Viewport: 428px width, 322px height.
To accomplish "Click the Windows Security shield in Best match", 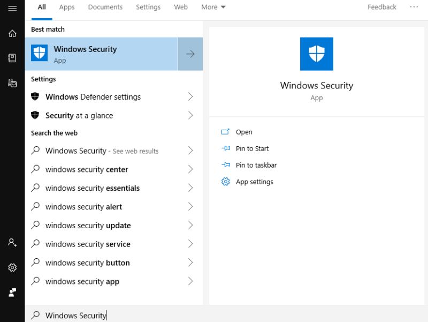I will coord(39,53).
